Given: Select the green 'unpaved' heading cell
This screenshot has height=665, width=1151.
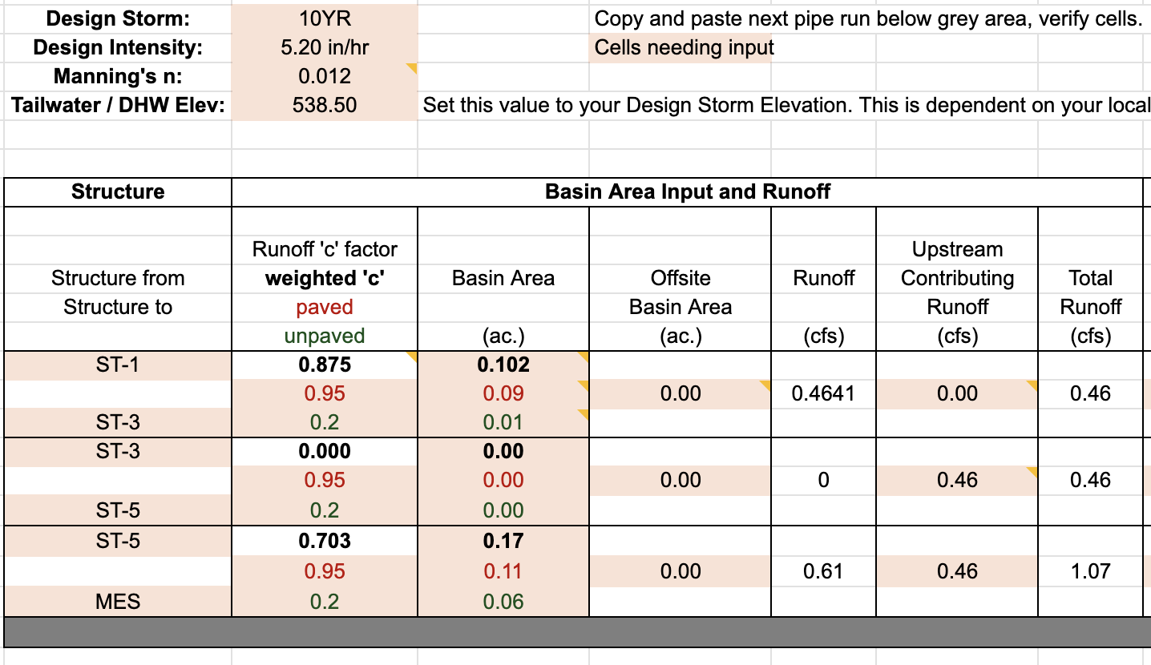Looking at the screenshot, I should (x=325, y=336).
